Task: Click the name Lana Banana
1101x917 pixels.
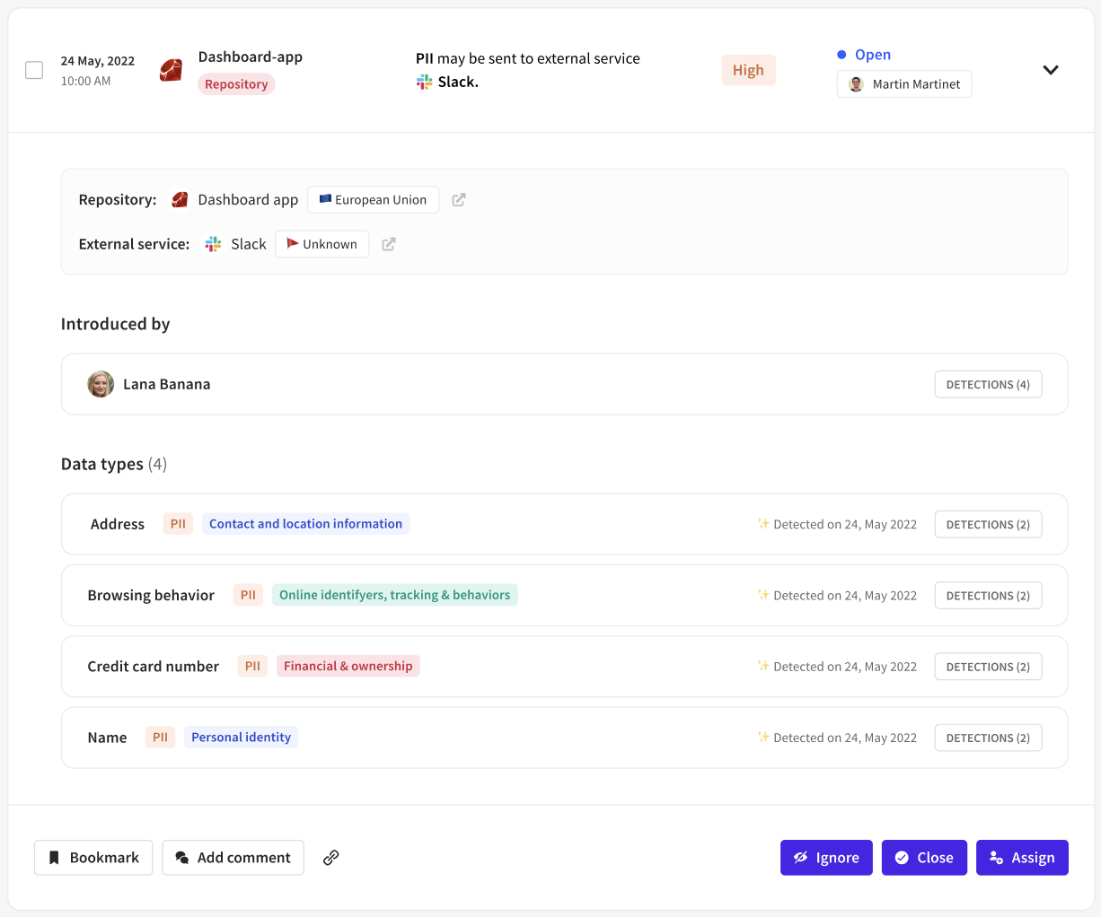Action: (x=166, y=384)
